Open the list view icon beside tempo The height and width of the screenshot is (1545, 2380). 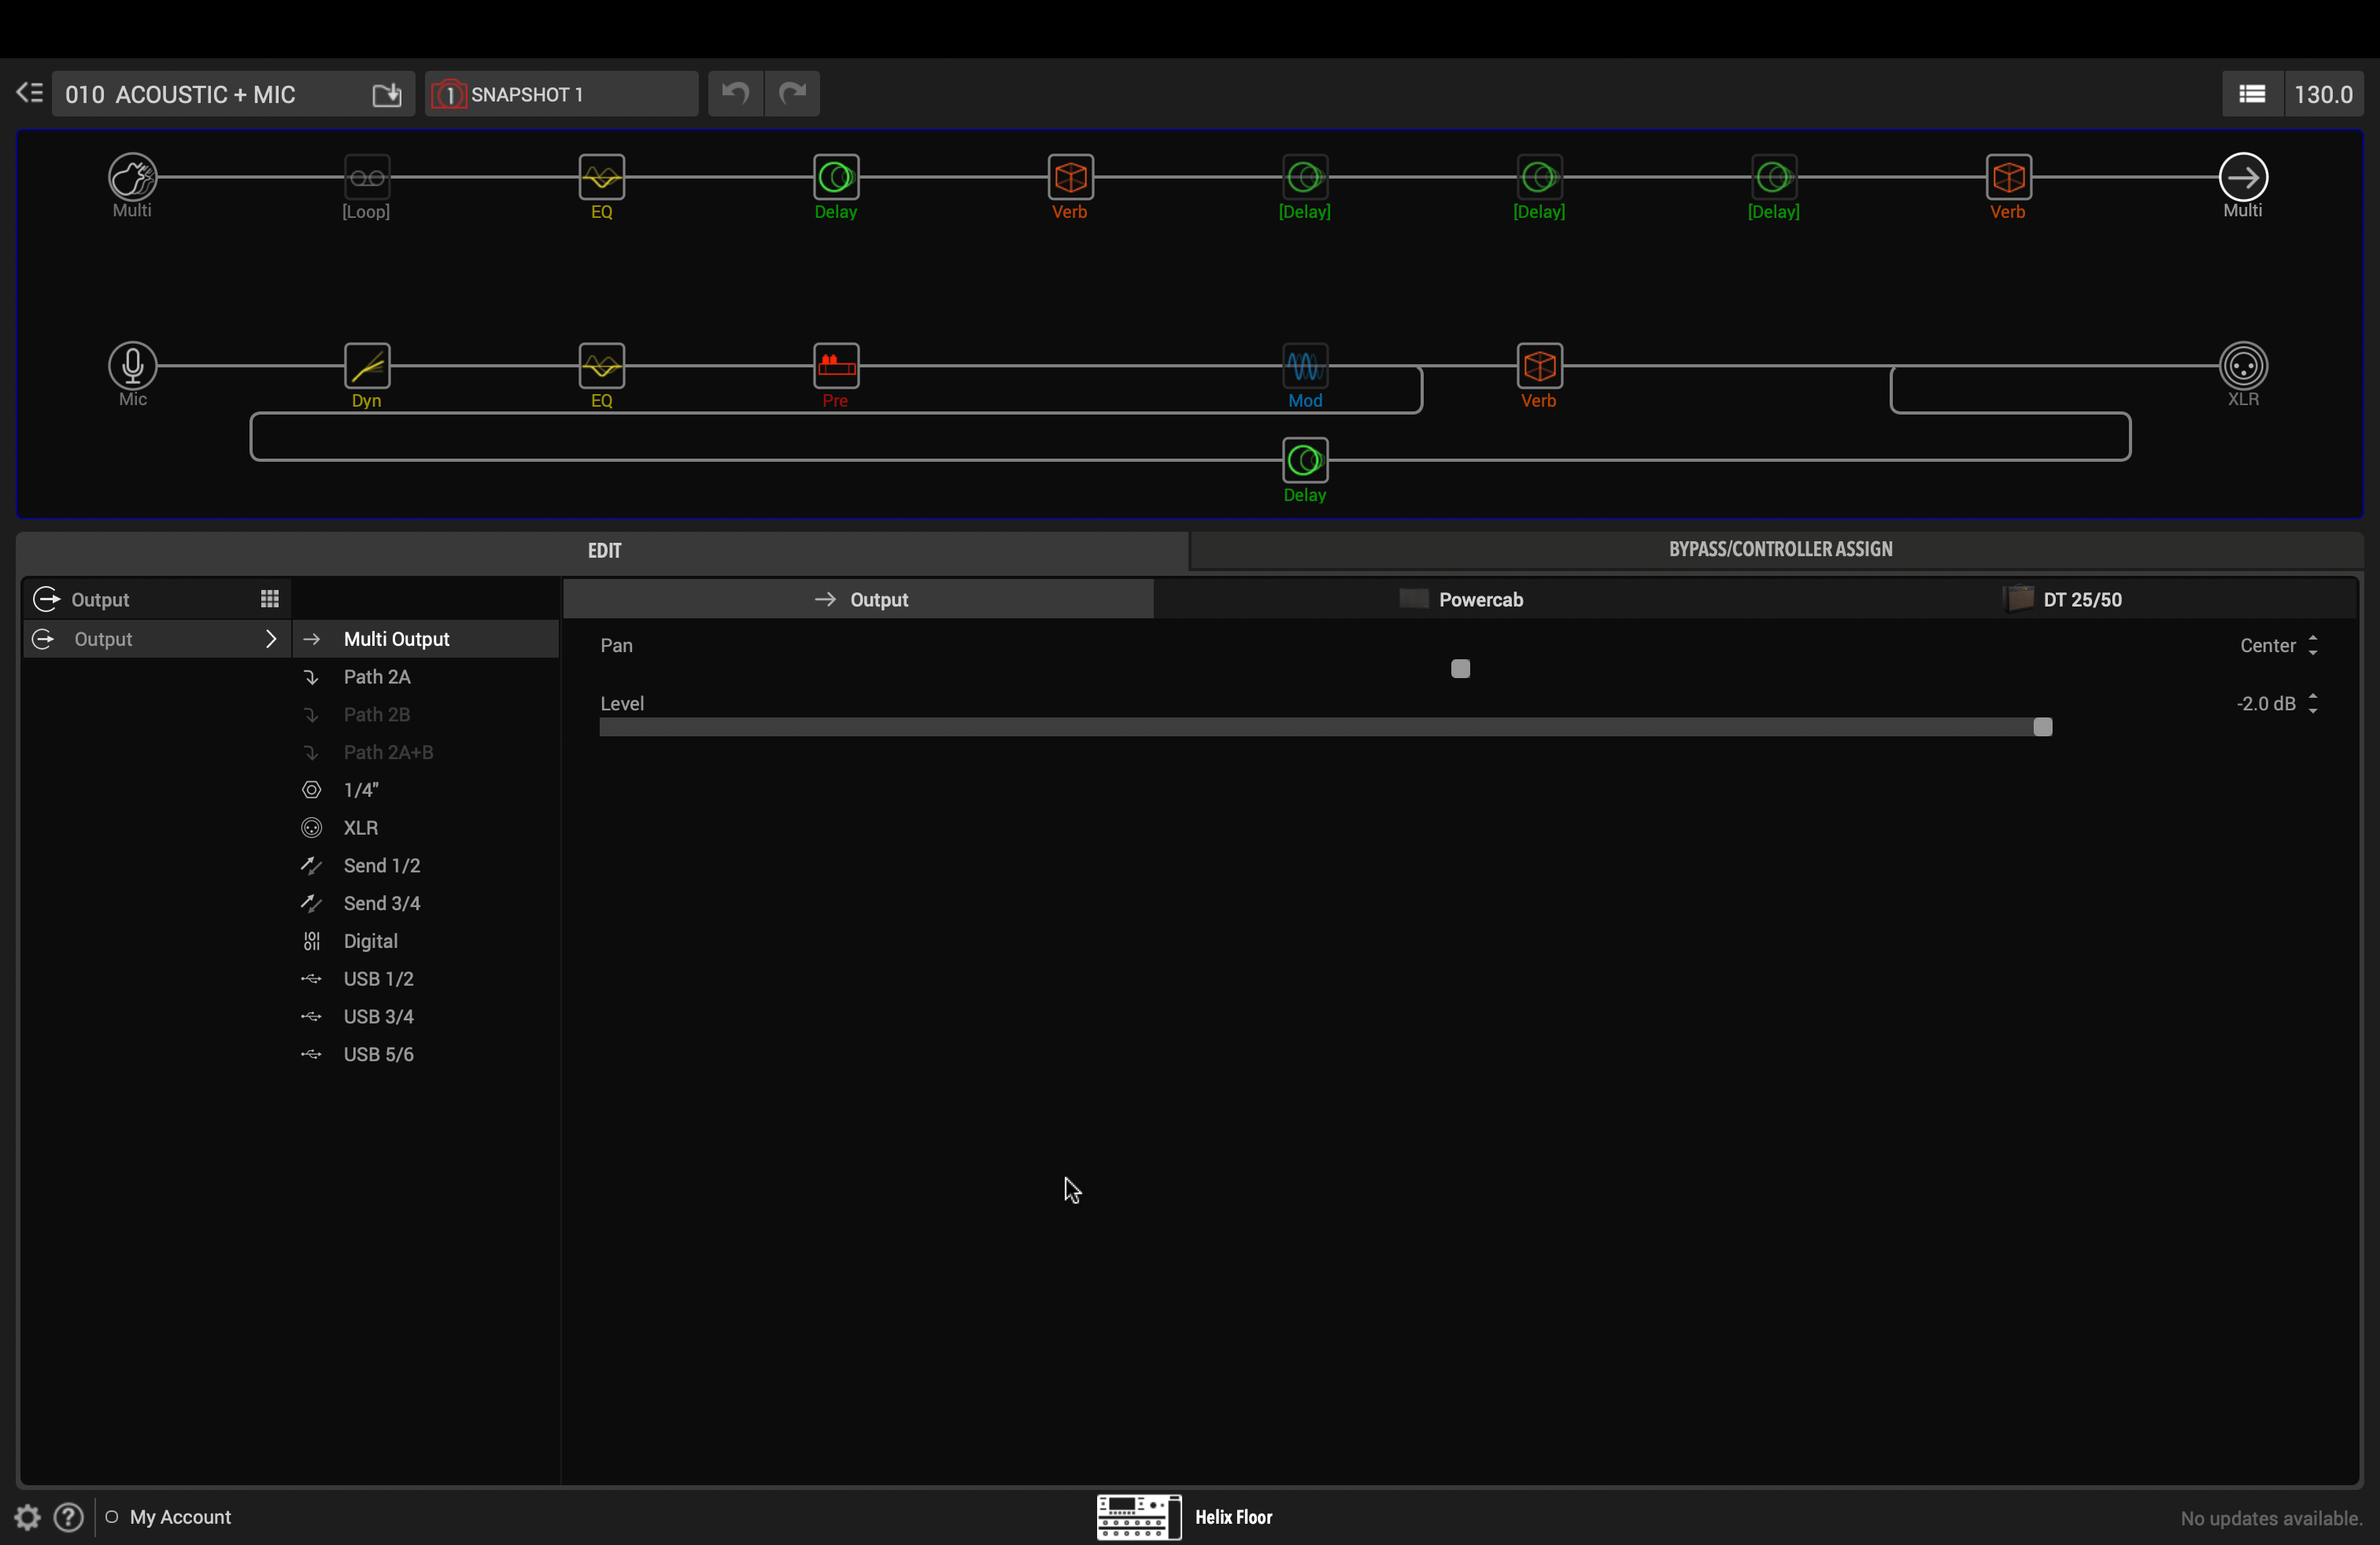coord(2252,94)
